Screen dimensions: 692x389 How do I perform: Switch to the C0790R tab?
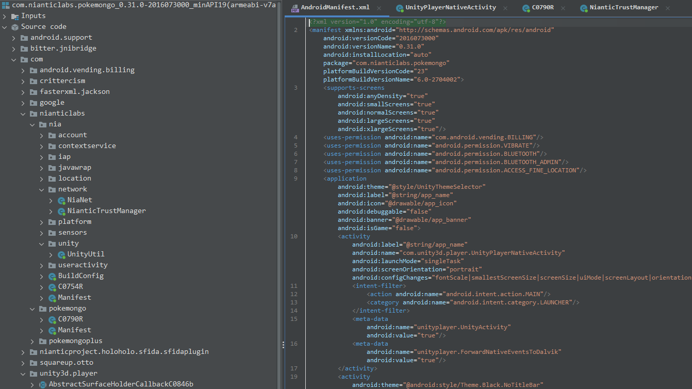543,8
